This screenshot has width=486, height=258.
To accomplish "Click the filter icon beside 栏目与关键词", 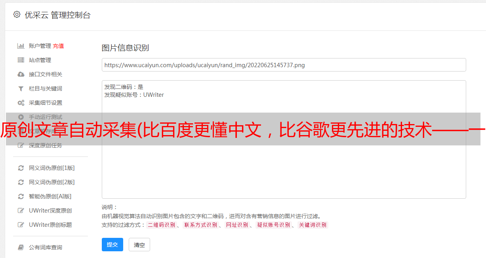I will click(21, 89).
